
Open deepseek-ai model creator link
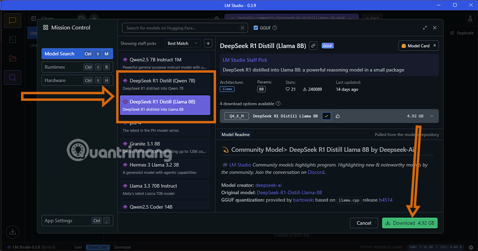coord(268,185)
